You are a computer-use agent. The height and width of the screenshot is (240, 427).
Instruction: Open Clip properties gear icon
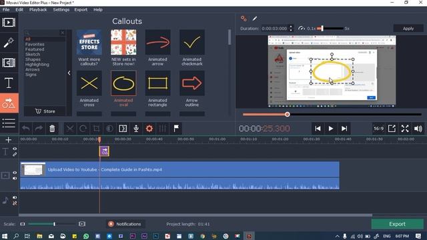(x=149, y=129)
